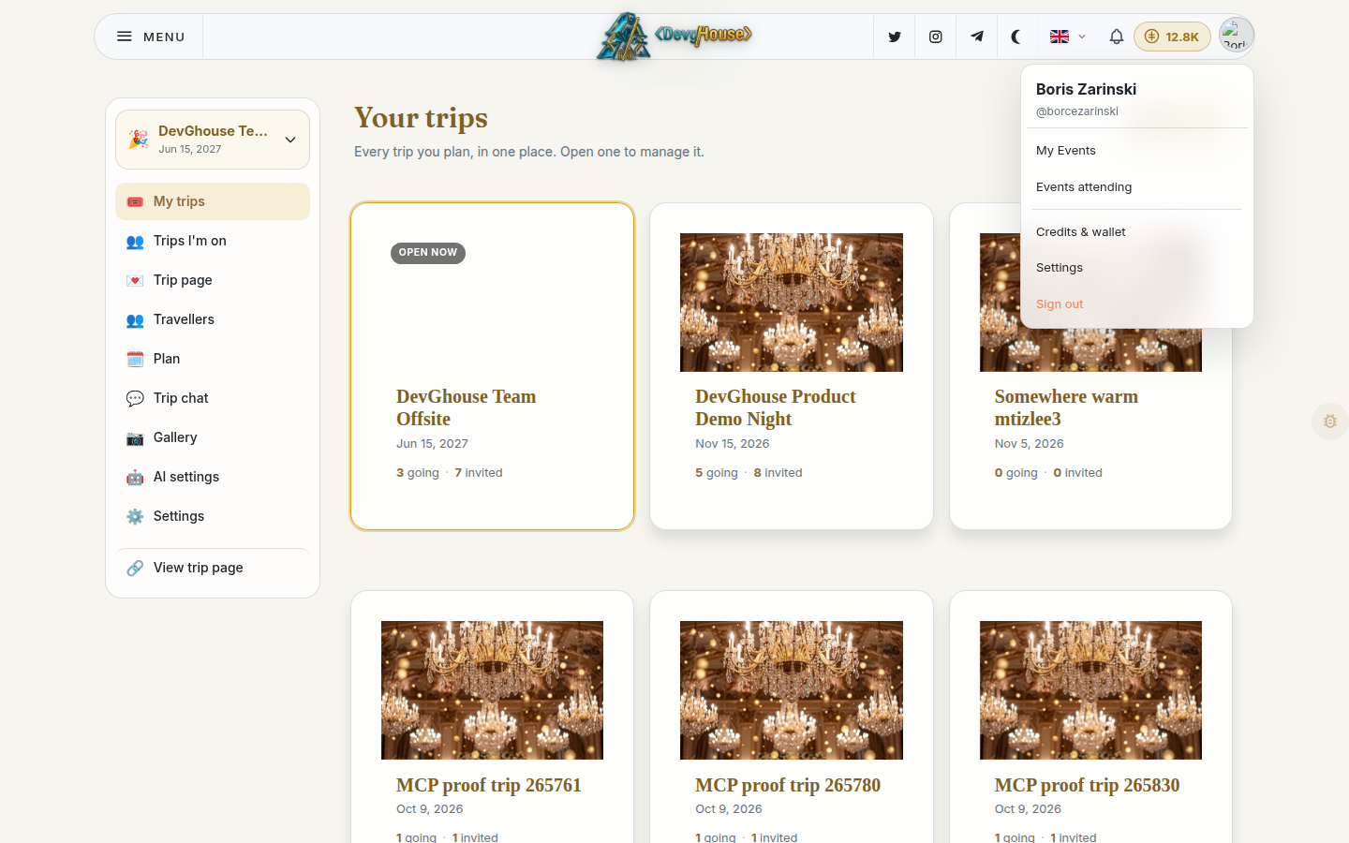This screenshot has width=1349, height=843.
Task: Open Settings in the left sidebar
Action: click(x=213, y=516)
